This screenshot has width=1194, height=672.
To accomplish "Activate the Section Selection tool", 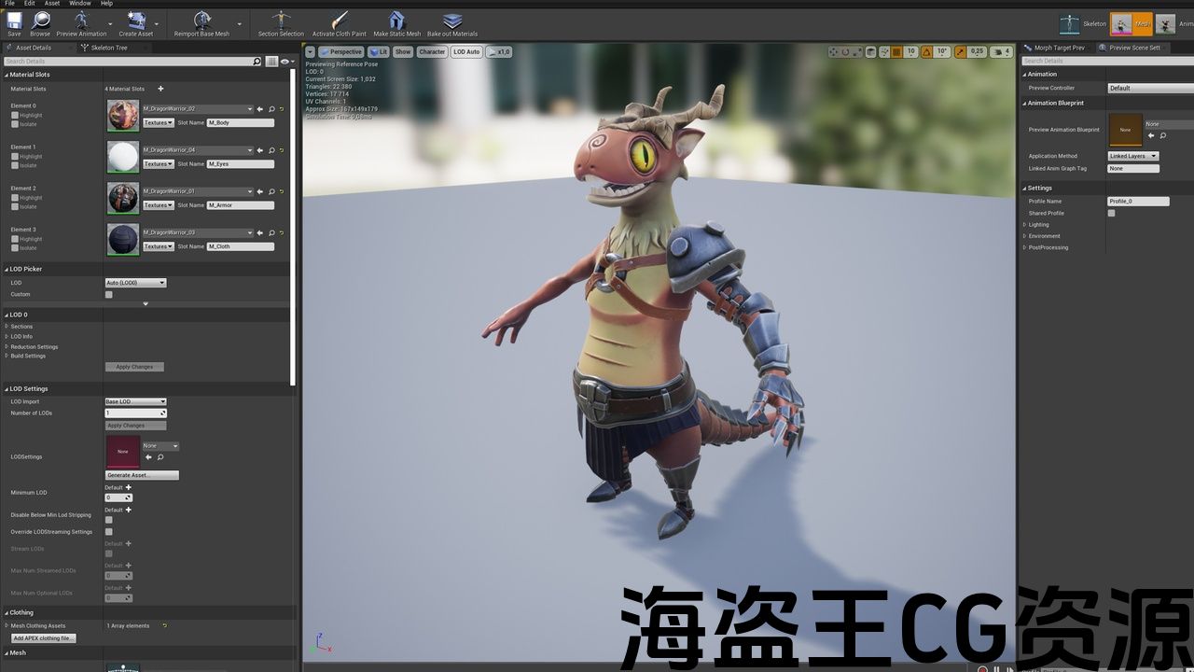I will 281,21.
